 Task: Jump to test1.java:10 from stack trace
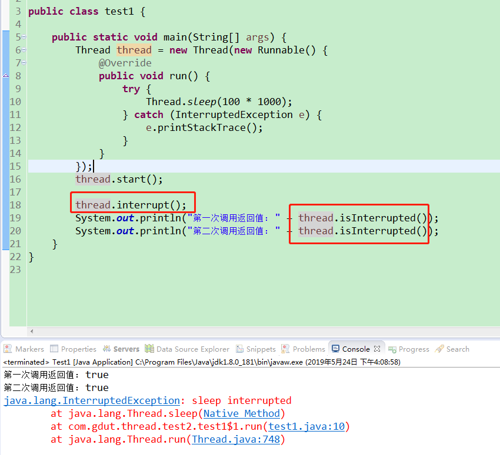[x=306, y=426]
